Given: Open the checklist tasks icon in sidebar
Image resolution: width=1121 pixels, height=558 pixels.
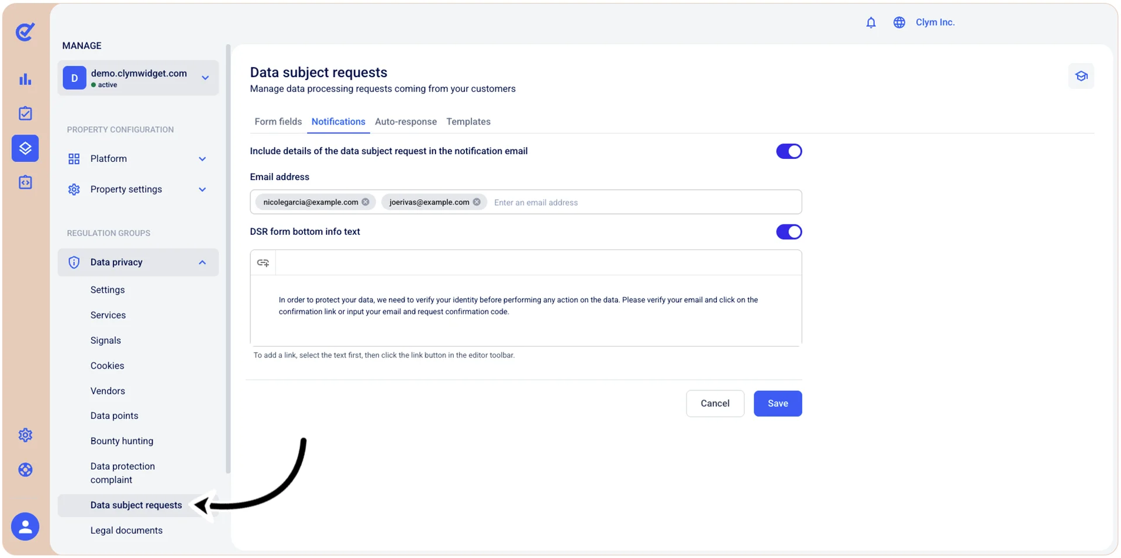Looking at the screenshot, I should [25, 113].
